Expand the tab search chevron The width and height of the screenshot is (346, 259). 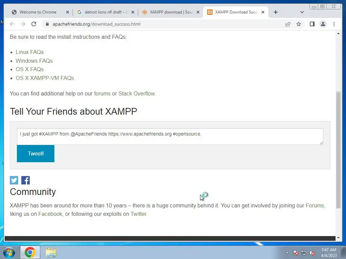click(x=302, y=12)
